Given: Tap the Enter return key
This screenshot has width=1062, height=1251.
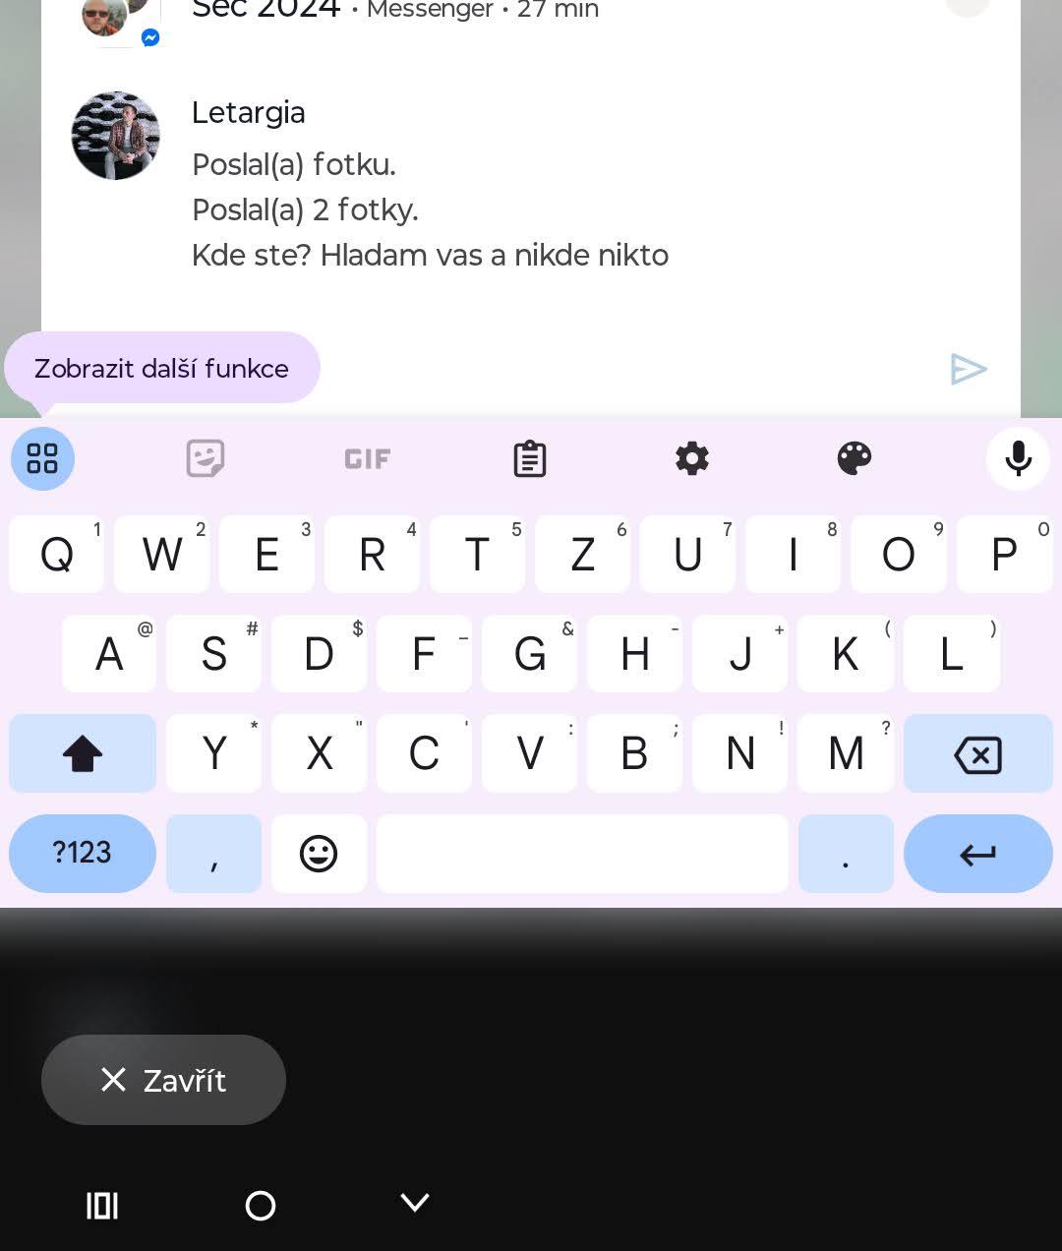Looking at the screenshot, I should click(x=978, y=854).
